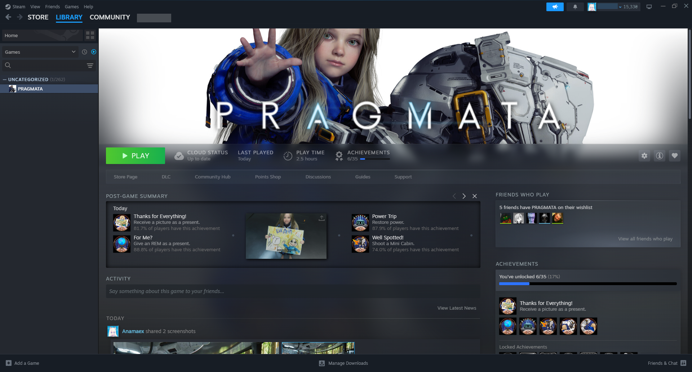Click the Steam logo menu
Image resolution: width=692 pixels, height=372 pixels.
[15, 6]
